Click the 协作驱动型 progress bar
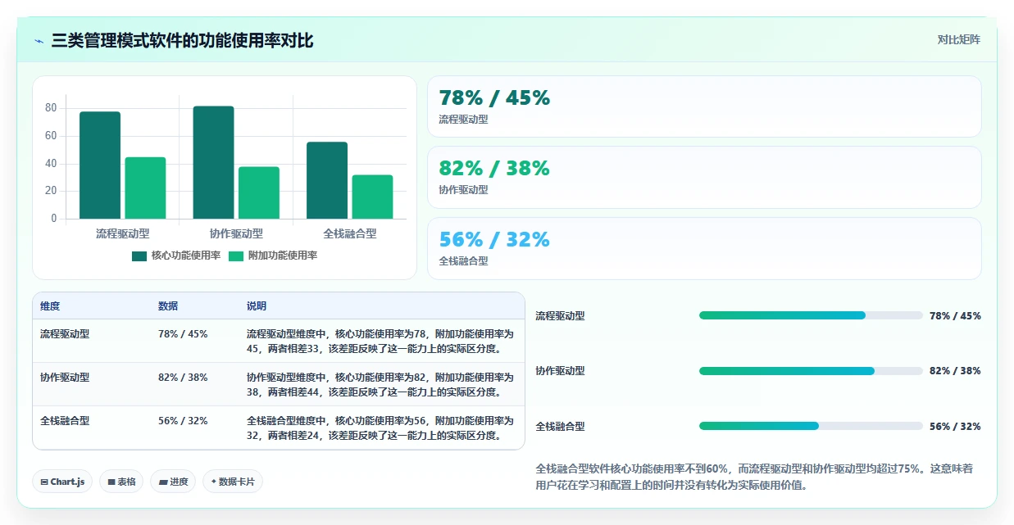 coord(811,370)
